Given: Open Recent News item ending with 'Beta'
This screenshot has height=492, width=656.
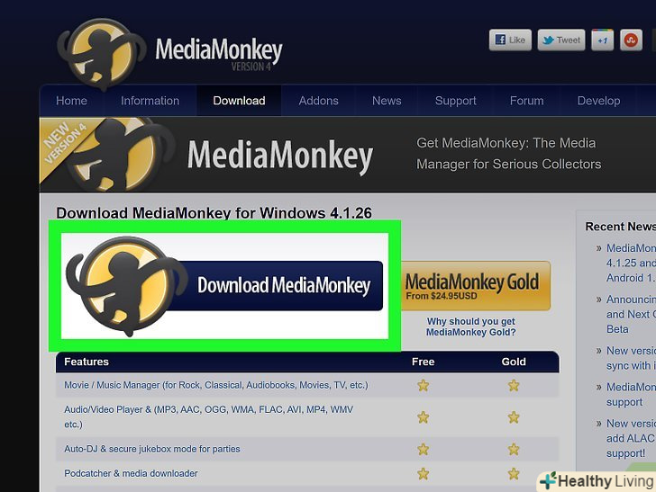Looking at the screenshot, I should [x=631, y=314].
